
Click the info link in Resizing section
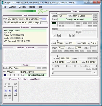[x=95, y=73]
